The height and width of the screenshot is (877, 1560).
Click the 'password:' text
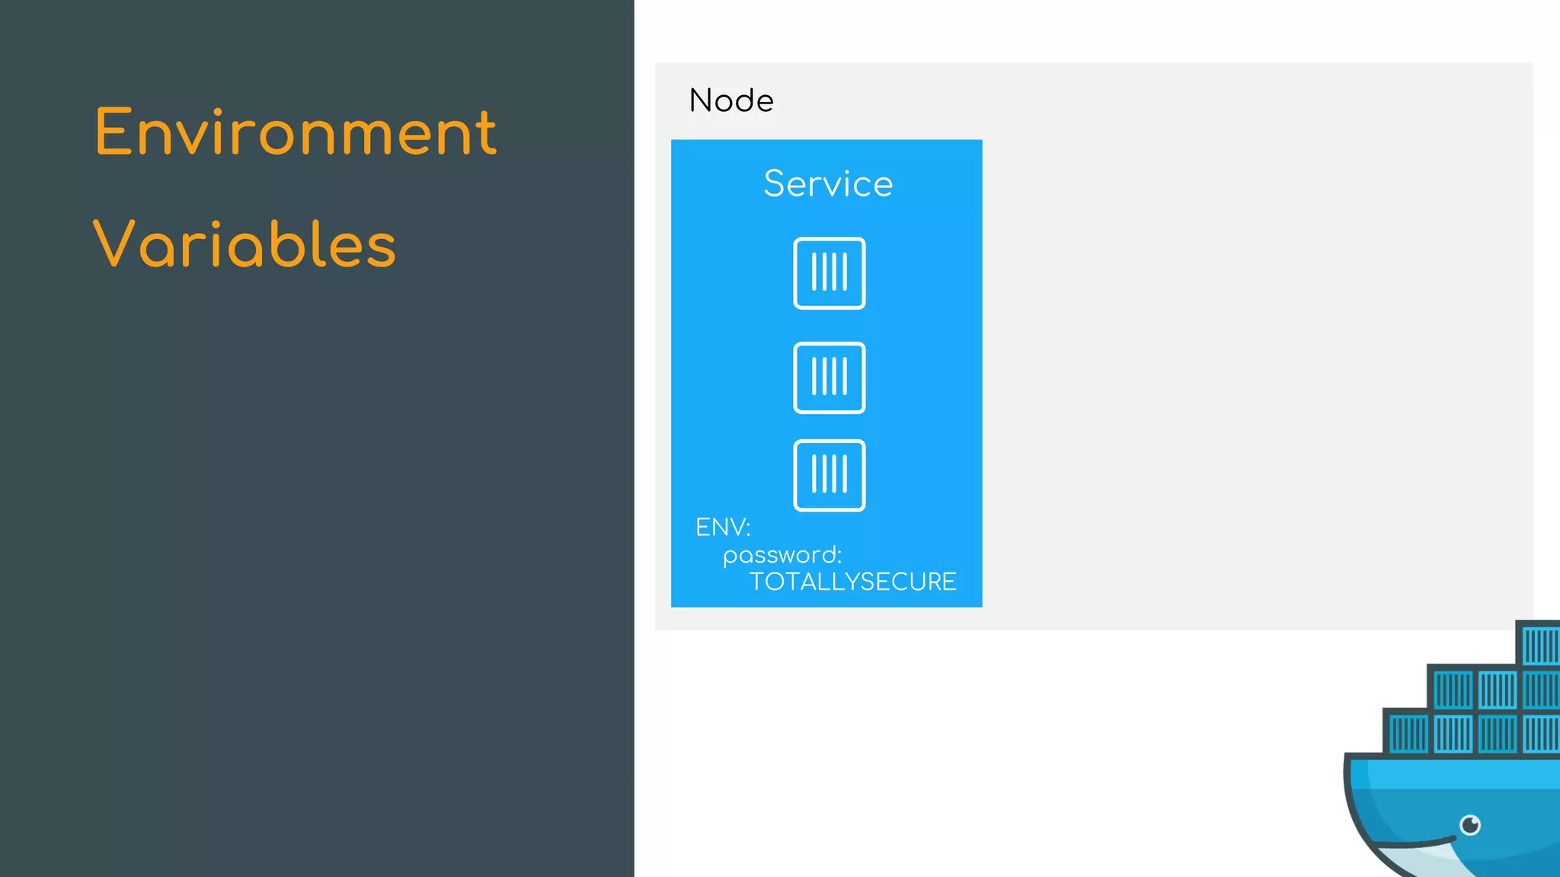pos(782,556)
